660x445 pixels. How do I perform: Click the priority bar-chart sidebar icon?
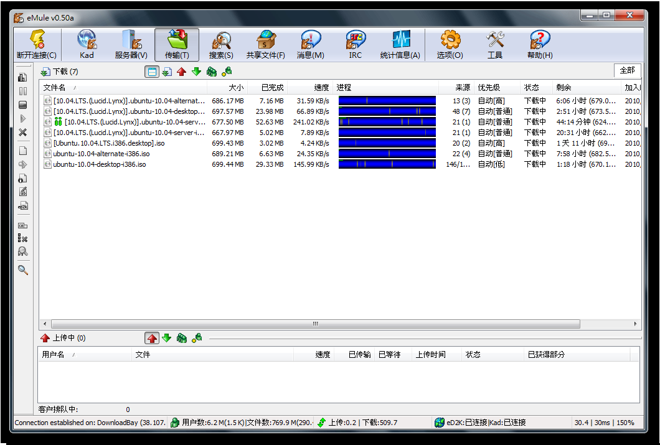[23, 77]
